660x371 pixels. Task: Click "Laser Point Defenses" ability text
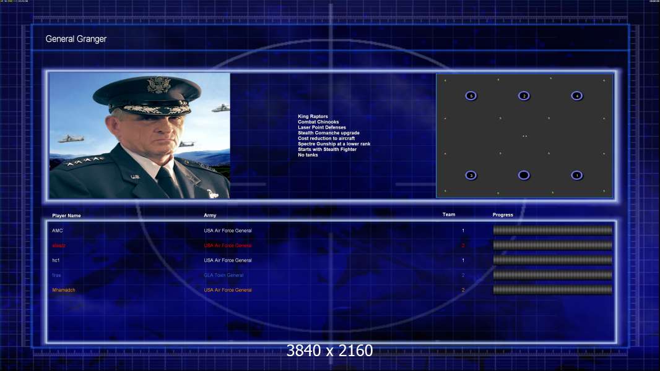[321, 127]
